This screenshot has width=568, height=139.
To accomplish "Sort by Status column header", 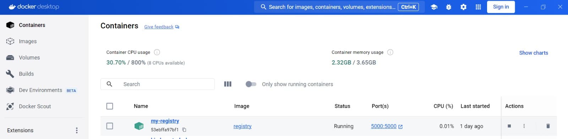I will [x=342, y=106].
